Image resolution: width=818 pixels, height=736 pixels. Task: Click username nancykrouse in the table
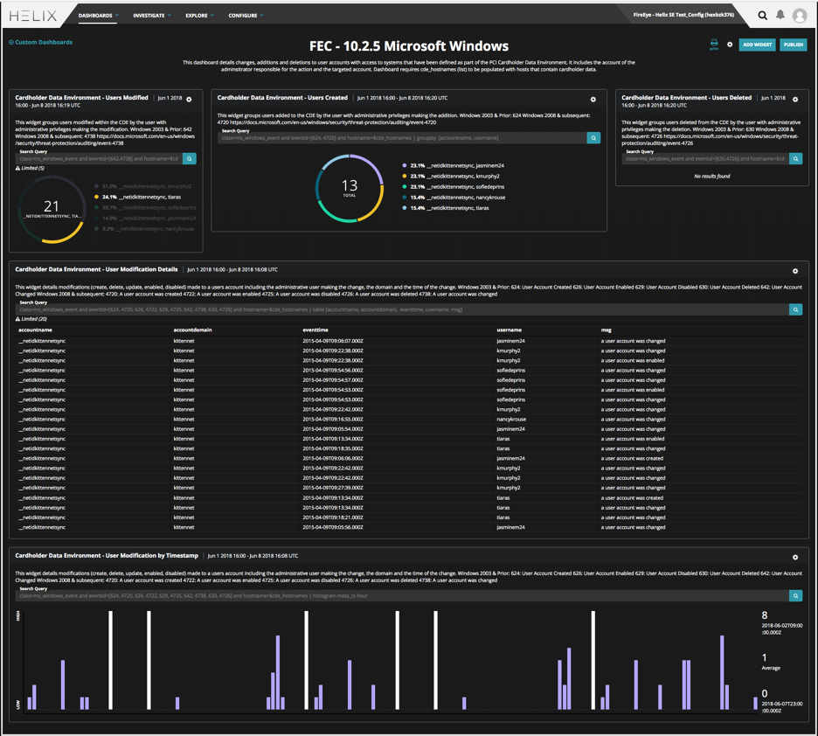[x=511, y=420]
